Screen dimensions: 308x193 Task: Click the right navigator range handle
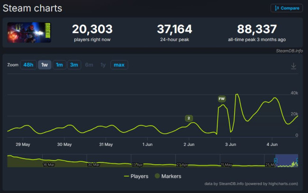(298, 161)
